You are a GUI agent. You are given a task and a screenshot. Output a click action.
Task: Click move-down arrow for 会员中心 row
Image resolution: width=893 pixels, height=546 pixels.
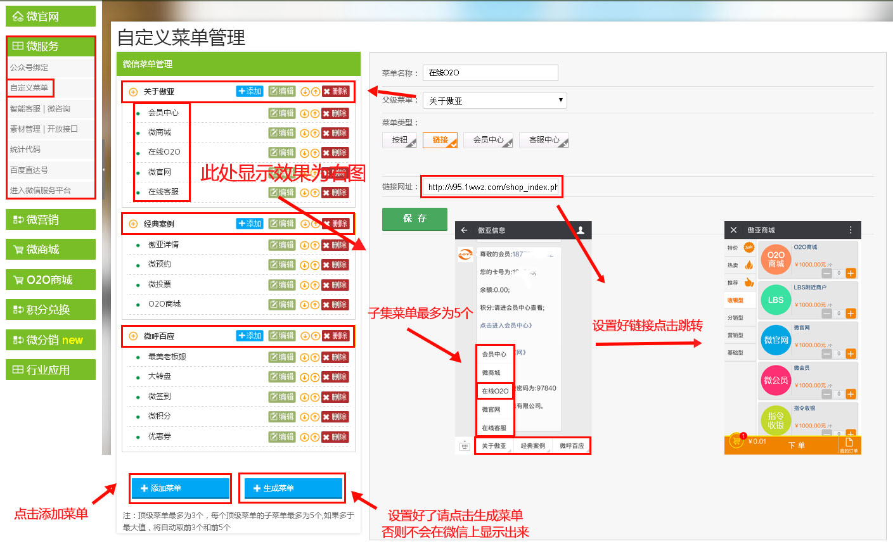[x=304, y=114]
